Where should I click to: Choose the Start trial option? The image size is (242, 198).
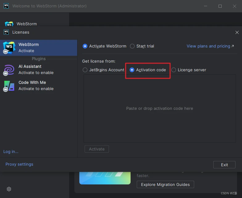(x=132, y=46)
